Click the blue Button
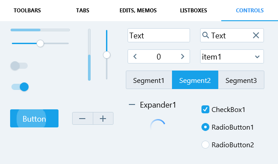278x164 pixels. pos(34,118)
